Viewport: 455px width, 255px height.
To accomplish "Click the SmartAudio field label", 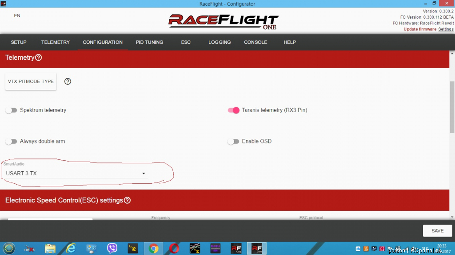I will coord(14,164).
